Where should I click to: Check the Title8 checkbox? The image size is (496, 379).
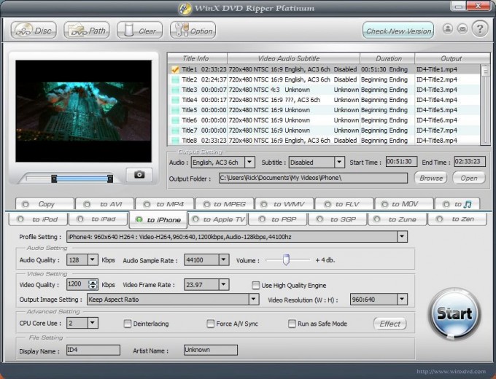pyautogui.click(x=175, y=141)
